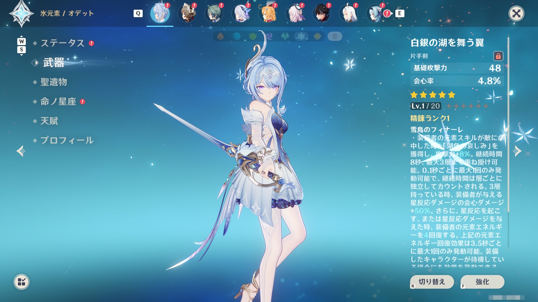Viewport: 538px width, 302px height.
Task: Click the 強化 enhance button
Action: click(483, 282)
